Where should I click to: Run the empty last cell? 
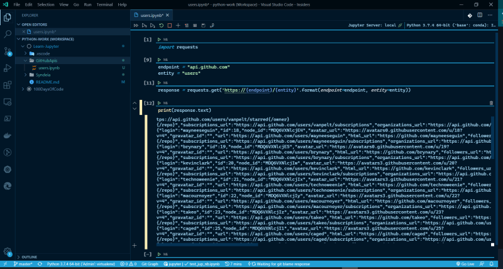[159, 255]
